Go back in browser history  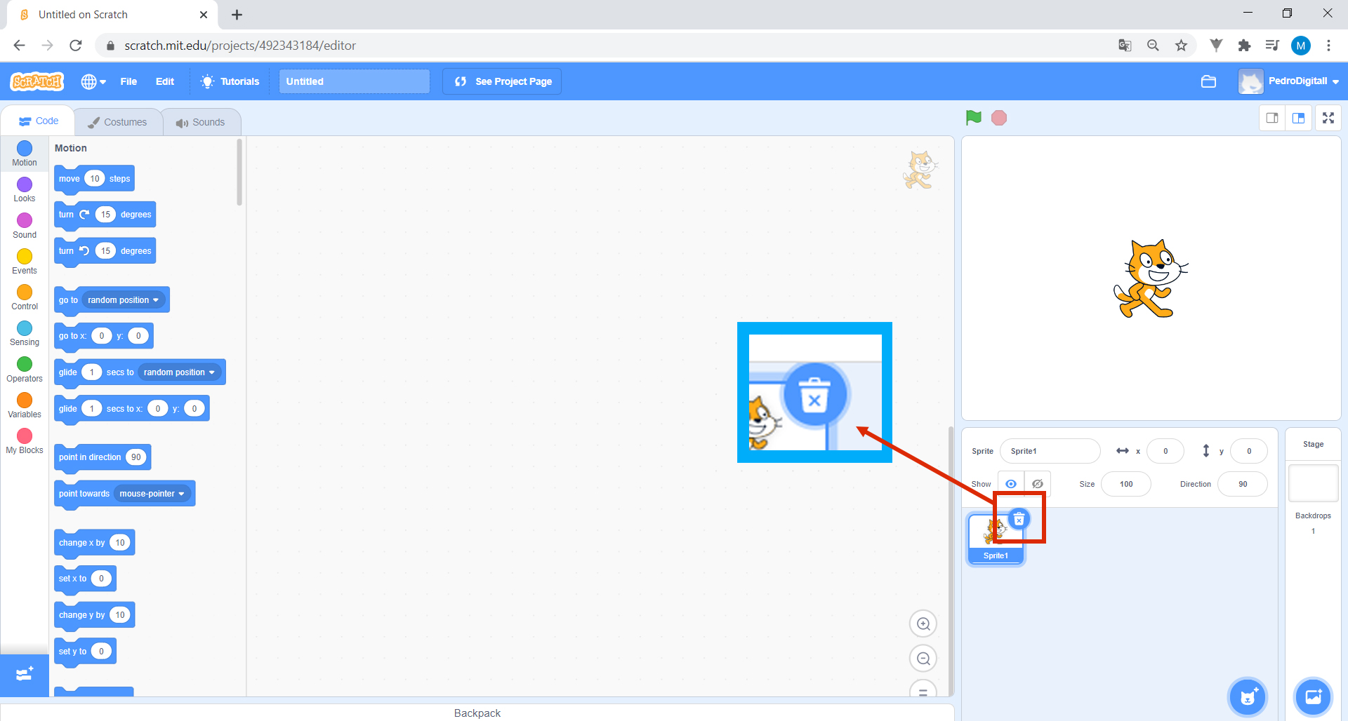click(x=20, y=46)
